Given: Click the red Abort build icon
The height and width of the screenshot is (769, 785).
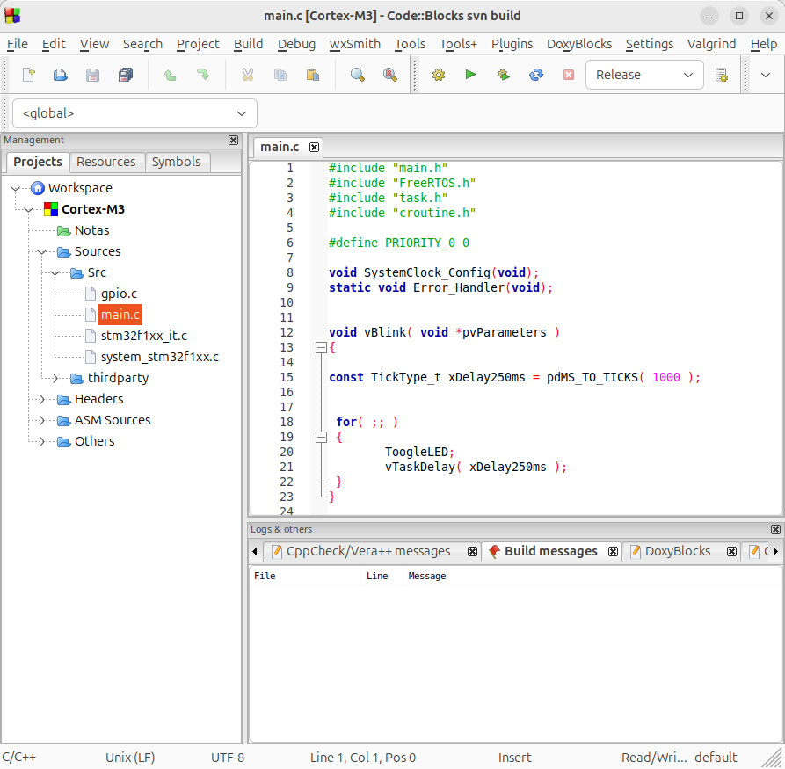Looking at the screenshot, I should click(x=569, y=75).
